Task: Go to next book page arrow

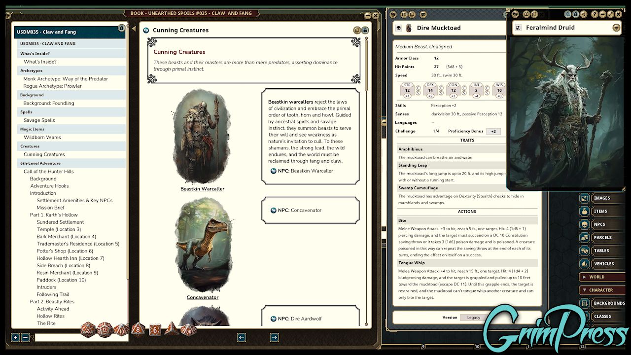Action: tap(274, 337)
